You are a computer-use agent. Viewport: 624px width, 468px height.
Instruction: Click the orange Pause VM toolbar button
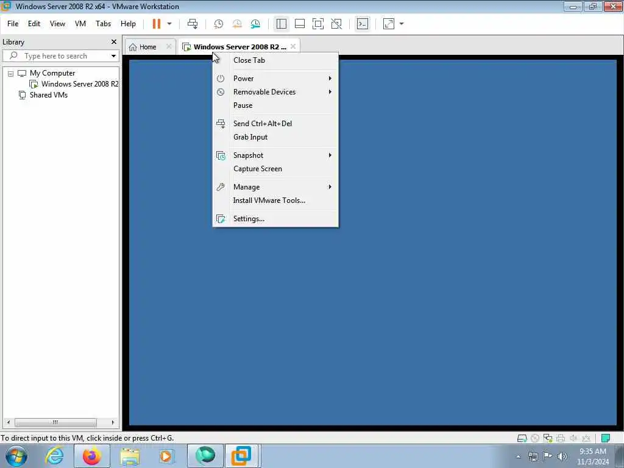coord(157,24)
